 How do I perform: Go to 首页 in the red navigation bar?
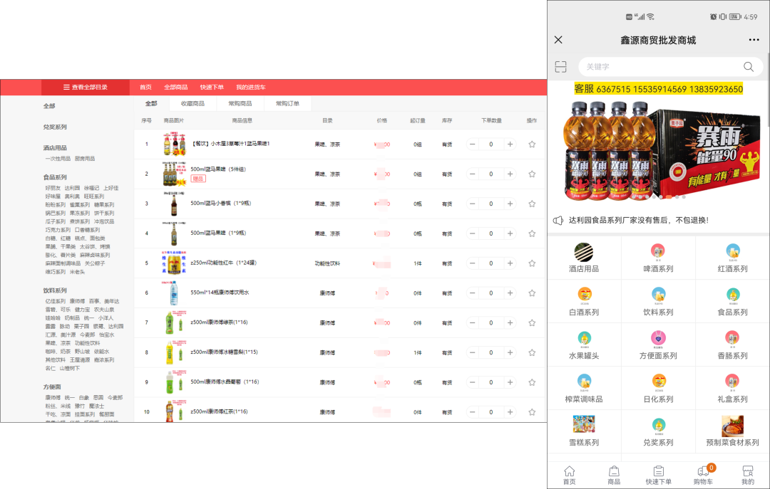pos(146,88)
